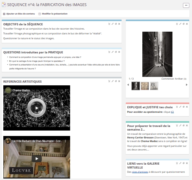The image size is (192, 180).
Task: Cut the OBJECTIFS de la SÉQUENCE block
Action: tap(109, 24)
